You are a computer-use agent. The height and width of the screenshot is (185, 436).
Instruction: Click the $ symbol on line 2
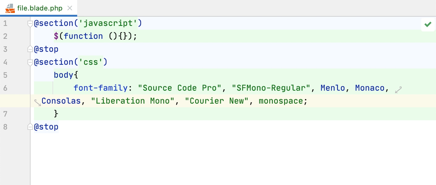click(56, 36)
